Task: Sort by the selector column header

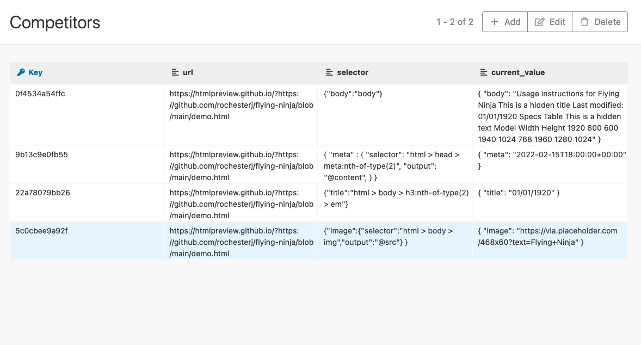Action: click(x=353, y=72)
